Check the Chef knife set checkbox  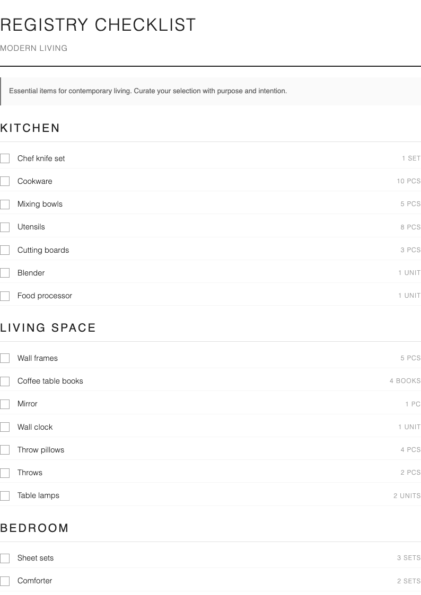(5, 158)
